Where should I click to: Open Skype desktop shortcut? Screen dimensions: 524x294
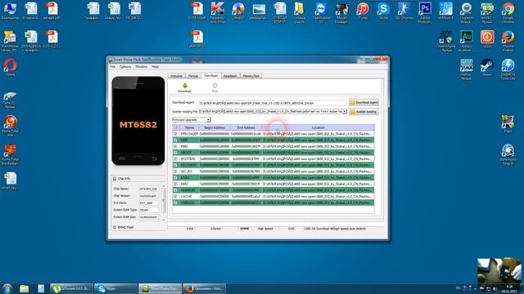tap(383, 11)
